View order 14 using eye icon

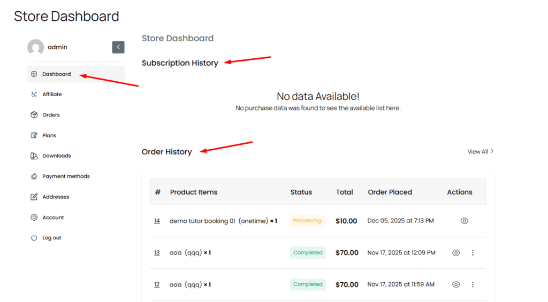click(464, 221)
